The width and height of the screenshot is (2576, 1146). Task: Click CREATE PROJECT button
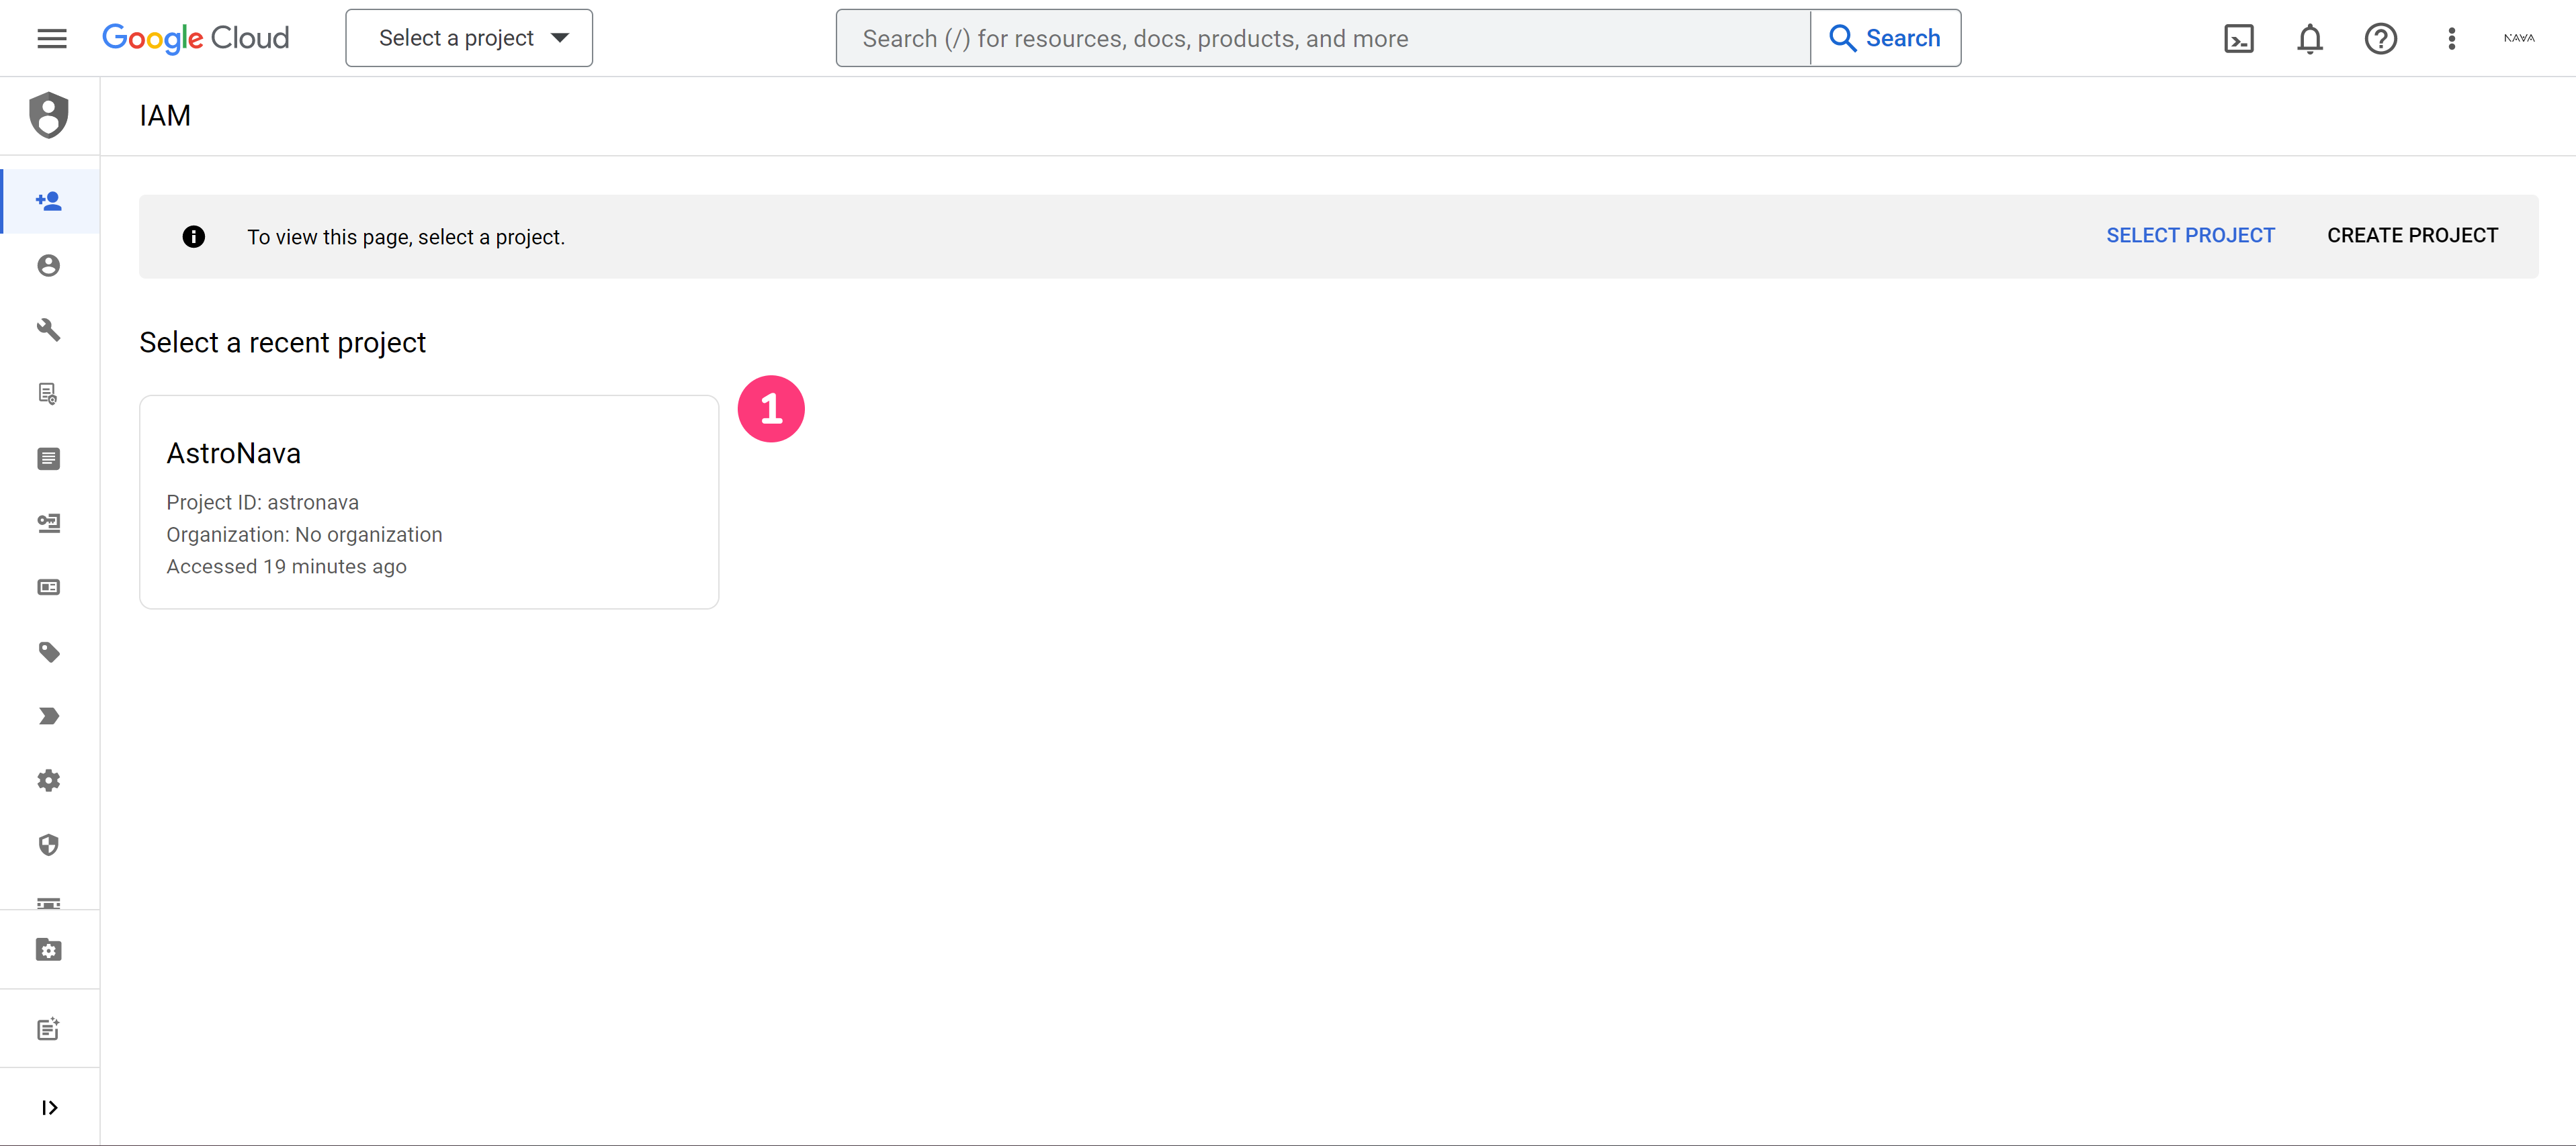point(2412,235)
